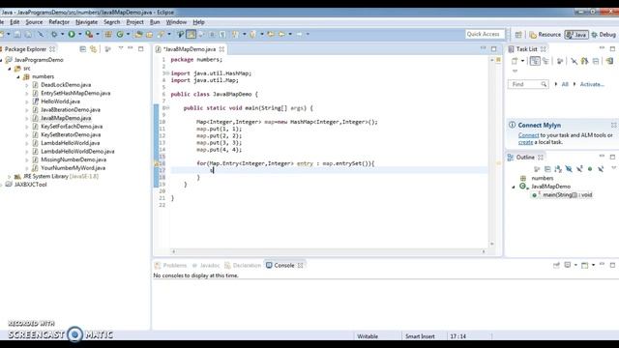Click the All filter link in Task List
619x348 pixels.
coord(565,84)
